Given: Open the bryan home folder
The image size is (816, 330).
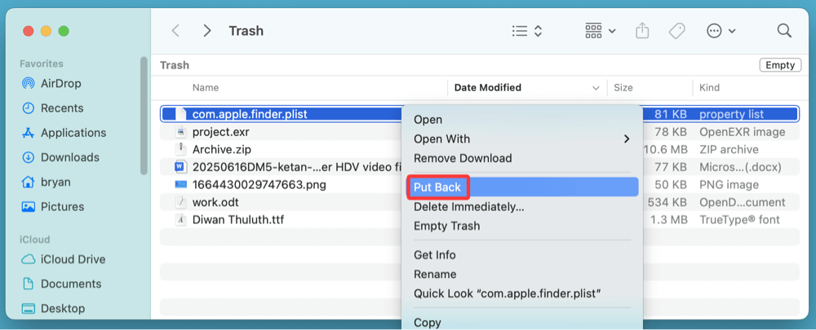Looking at the screenshot, I should (x=46, y=182).
